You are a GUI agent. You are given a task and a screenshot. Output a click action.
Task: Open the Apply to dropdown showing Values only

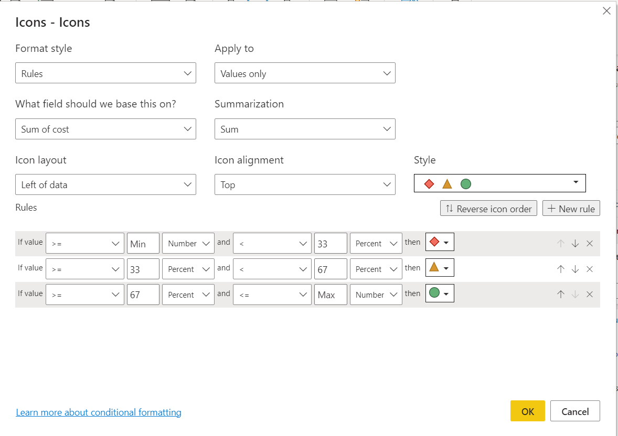pyautogui.click(x=305, y=73)
